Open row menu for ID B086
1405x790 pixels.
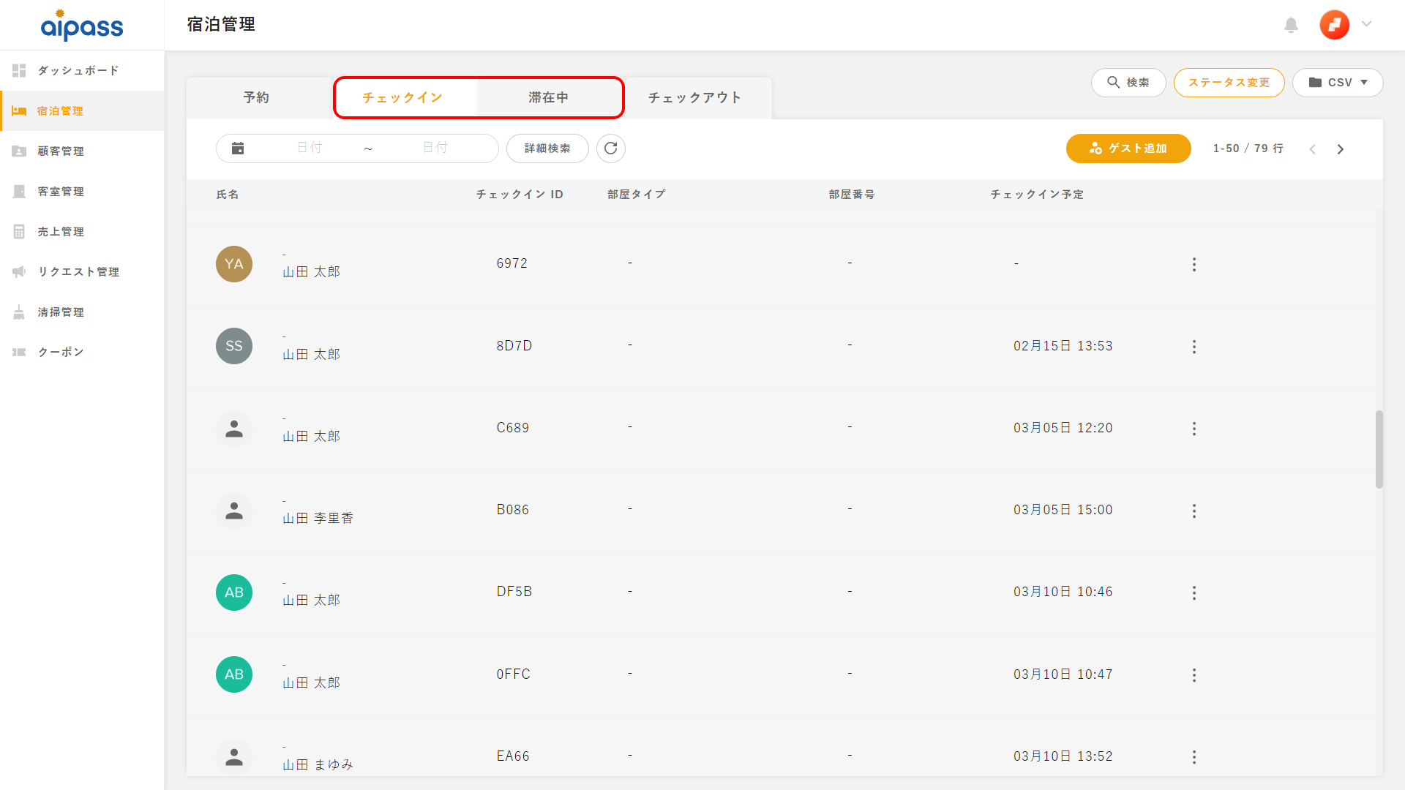1194,511
